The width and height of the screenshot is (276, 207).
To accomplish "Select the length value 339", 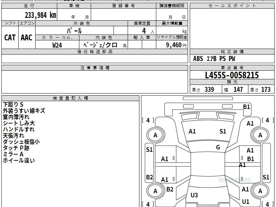I will click(x=209, y=89).
